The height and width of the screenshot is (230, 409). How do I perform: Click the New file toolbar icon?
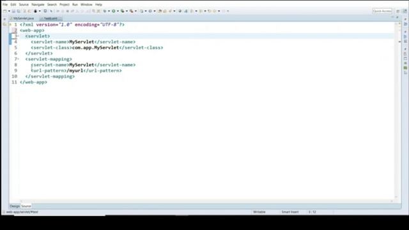tap(4, 11)
